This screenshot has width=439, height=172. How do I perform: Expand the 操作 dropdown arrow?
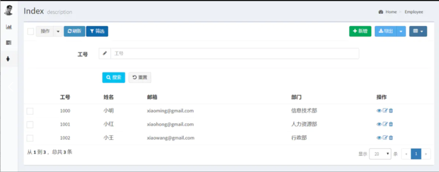click(x=58, y=31)
